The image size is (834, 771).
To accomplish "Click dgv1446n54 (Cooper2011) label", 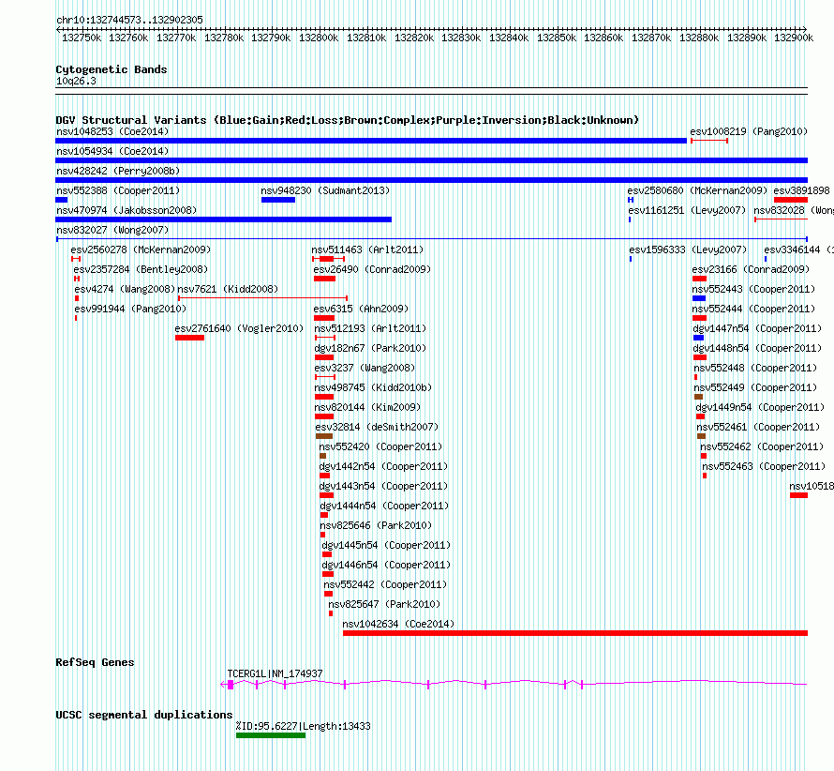I will pos(386,565).
